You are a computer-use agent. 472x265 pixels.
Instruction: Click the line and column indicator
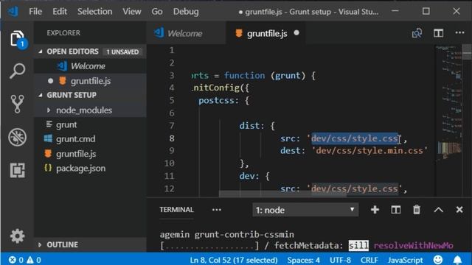(234, 260)
